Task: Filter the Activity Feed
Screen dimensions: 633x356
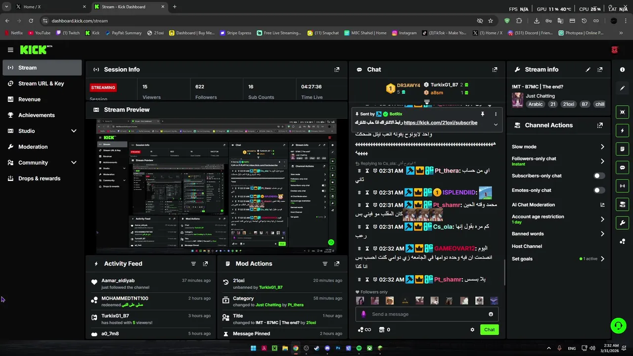Action: [193, 264]
